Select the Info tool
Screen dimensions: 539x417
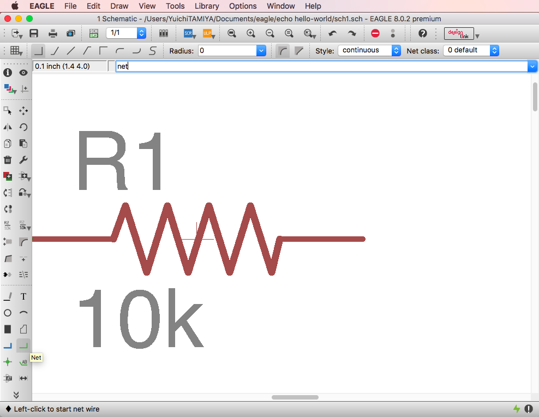point(8,73)
